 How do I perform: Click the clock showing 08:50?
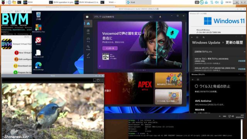tap(228, 2)
